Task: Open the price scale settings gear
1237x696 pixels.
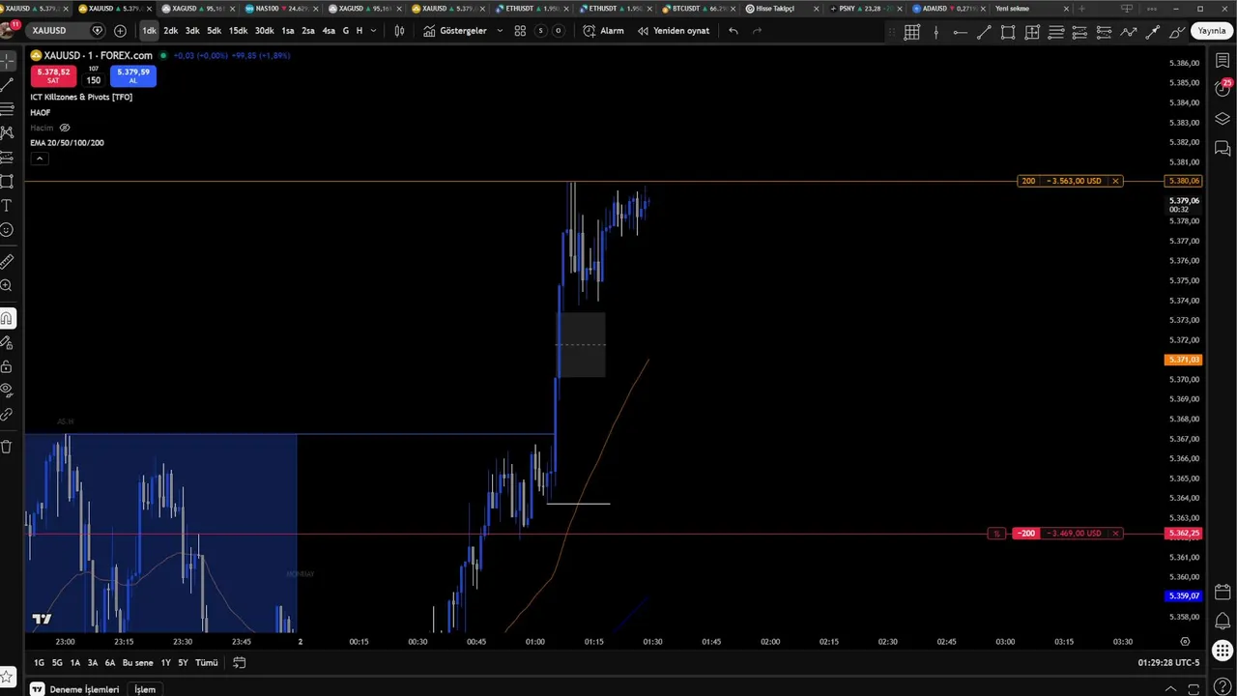Action: coord(1185,642)
